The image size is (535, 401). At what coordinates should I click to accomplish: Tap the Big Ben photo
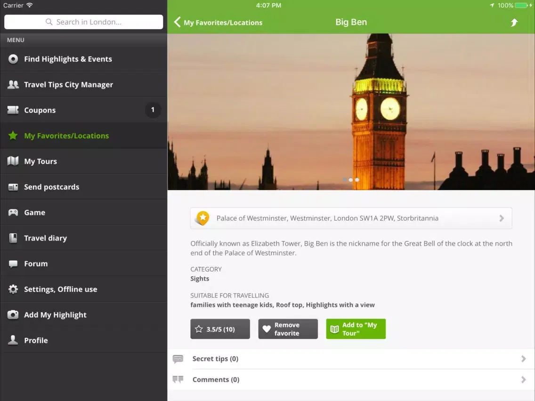[x=351, y=112]
